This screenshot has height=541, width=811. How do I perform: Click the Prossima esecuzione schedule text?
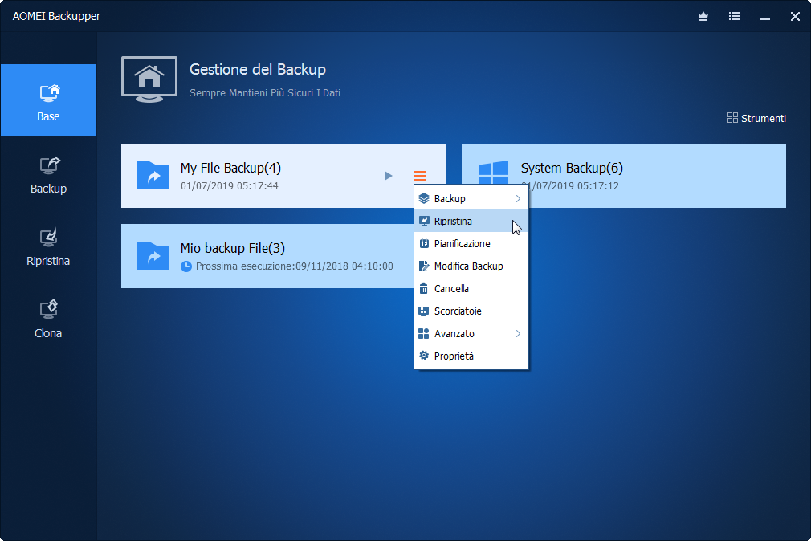(x=295, y=266)
